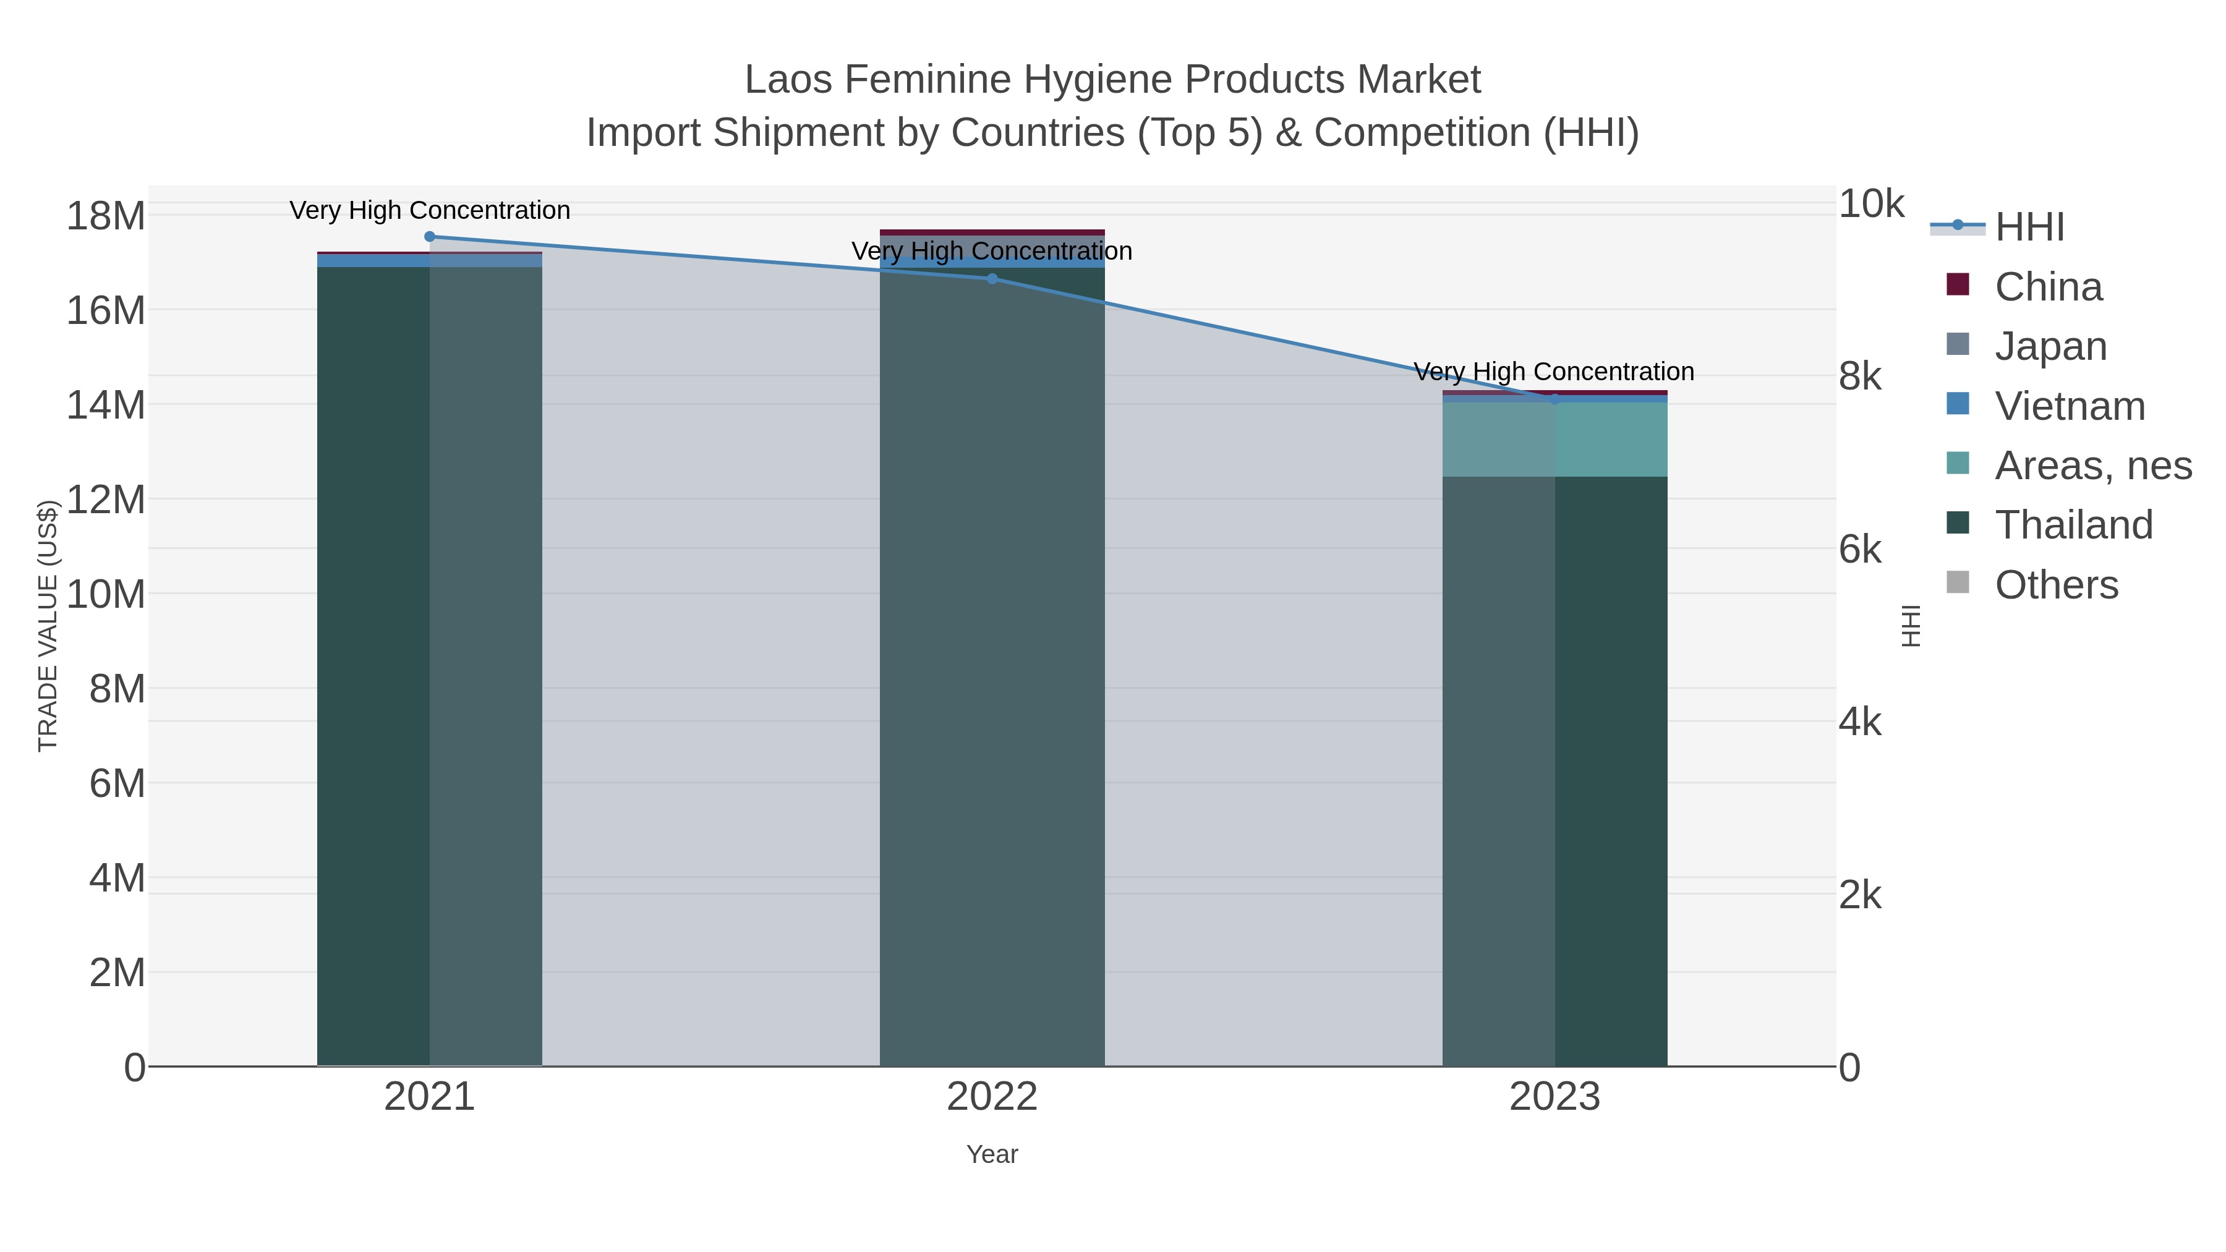Click the 2023 Thailand bar segment
This screenshot has width=2226, height=1252.
[1554, 771]
